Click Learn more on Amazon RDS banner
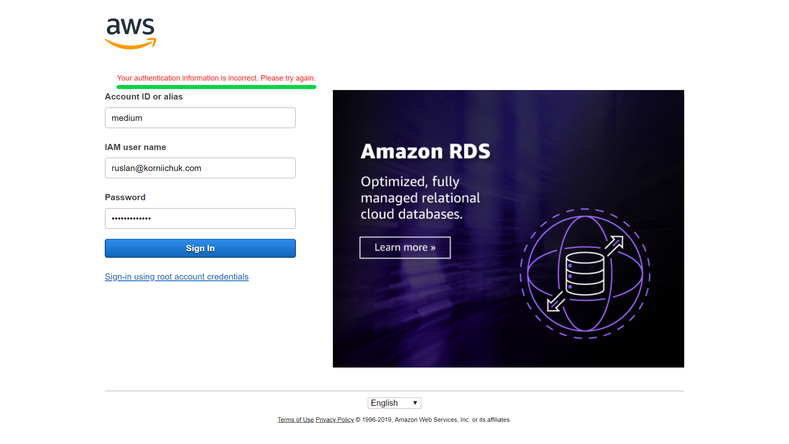The height and width of the screenshot is (444, 789). click(405, 247)
